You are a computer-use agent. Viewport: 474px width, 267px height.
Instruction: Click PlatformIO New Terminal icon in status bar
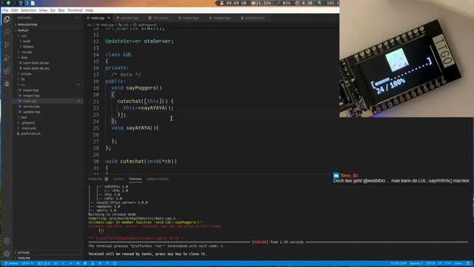pos(115,263)
